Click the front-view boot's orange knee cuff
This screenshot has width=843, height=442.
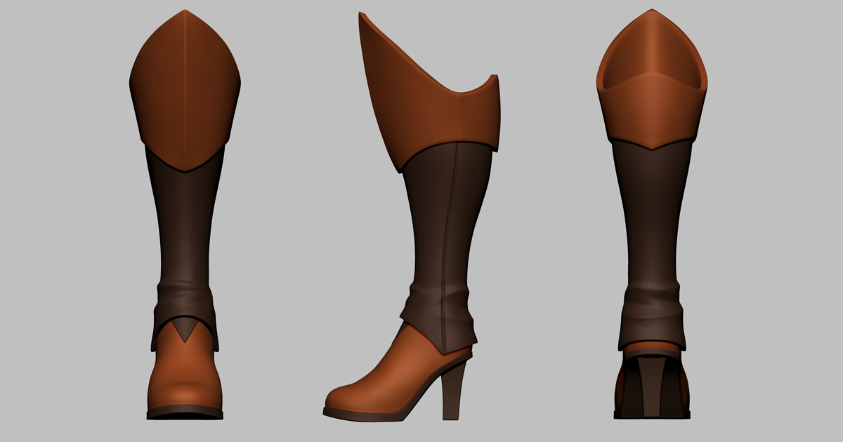pyautogui.click(x=184, y=91)
